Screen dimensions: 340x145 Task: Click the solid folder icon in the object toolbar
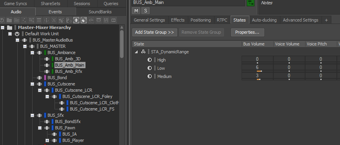pos(9,20)
